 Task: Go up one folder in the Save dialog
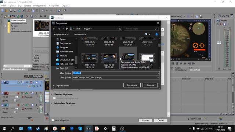(x=66, y=29)
